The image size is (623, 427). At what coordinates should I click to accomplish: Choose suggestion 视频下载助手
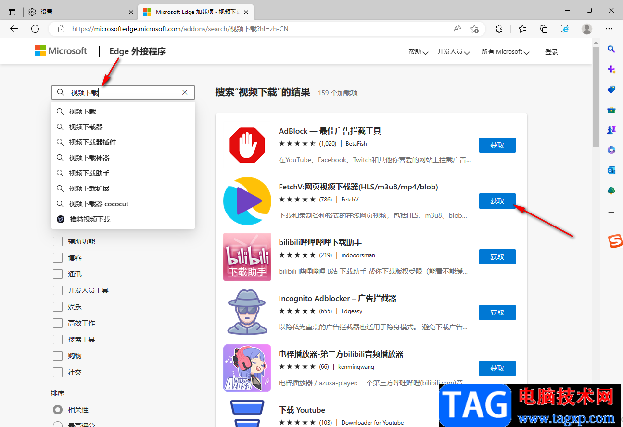click(123, 173)
